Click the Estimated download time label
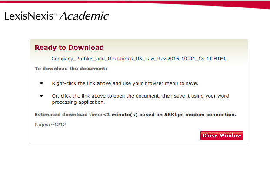The height and width of the screenshot is (174, 270). tap(69, 115)
